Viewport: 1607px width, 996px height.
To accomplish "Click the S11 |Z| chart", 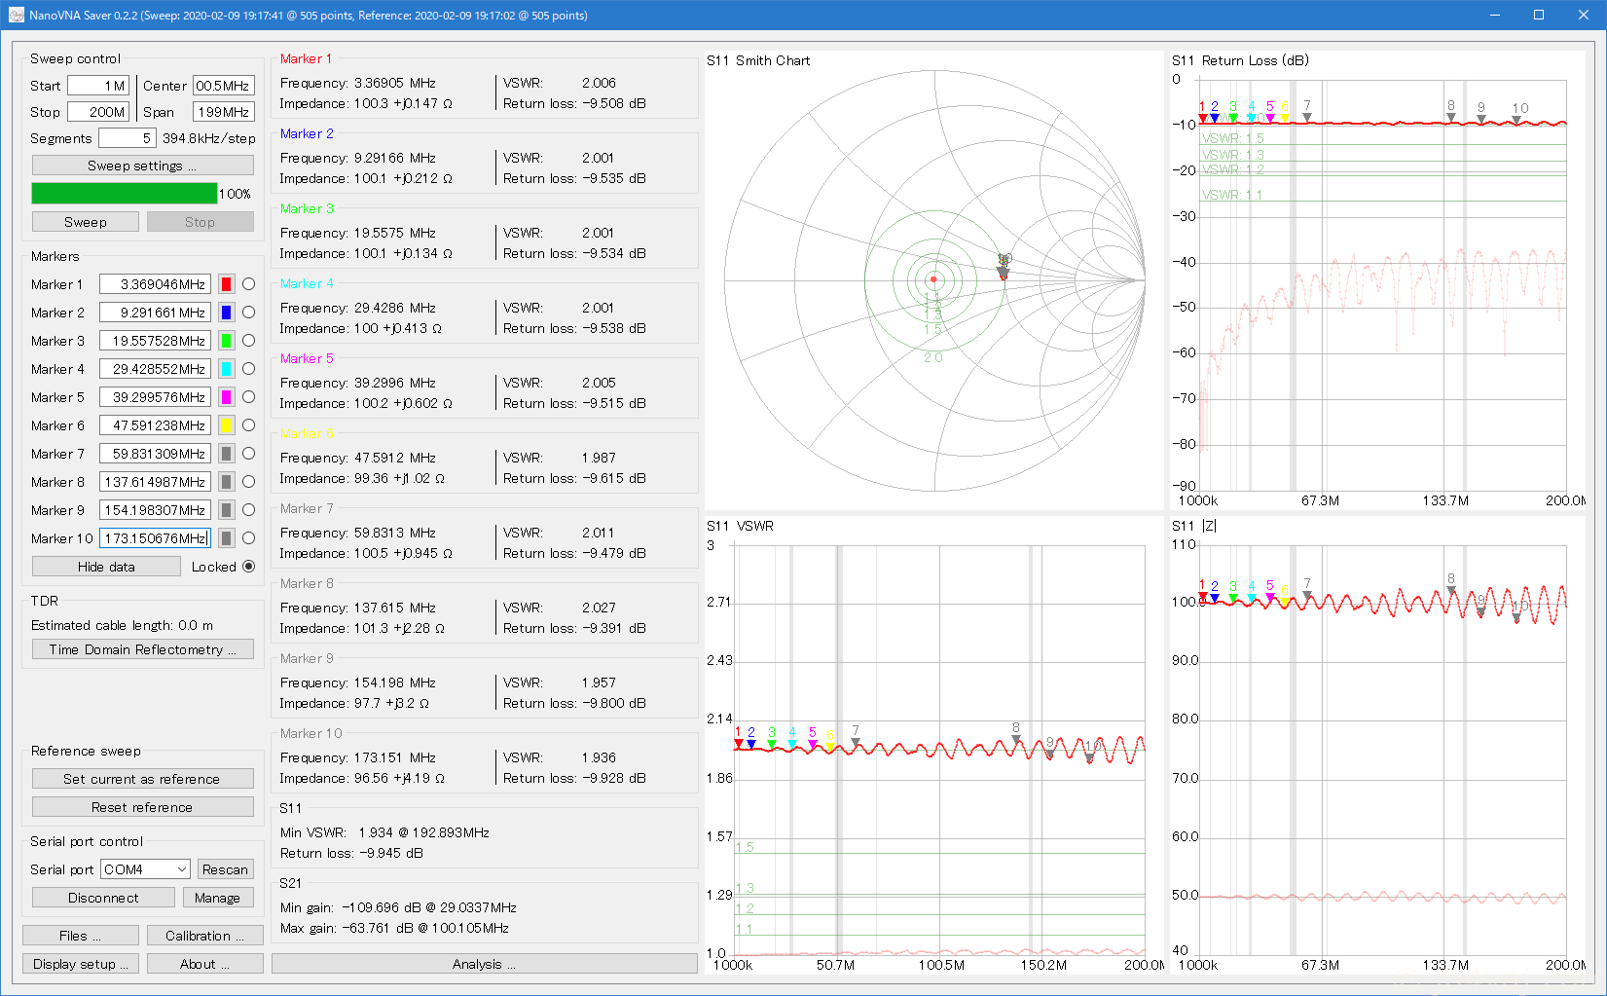I will (1378, 745).
